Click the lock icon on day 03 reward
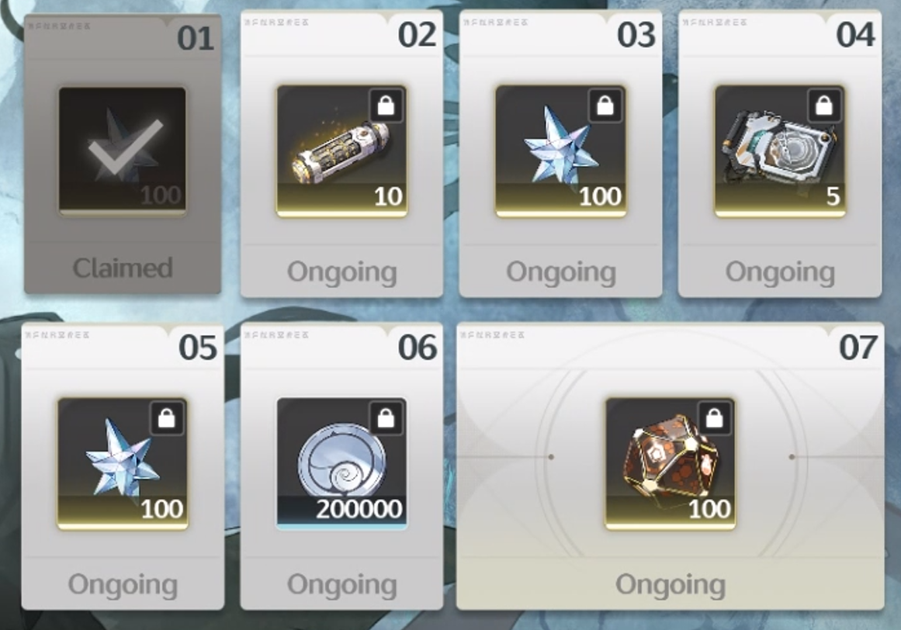Screen dimensions: 901x630 (x=605, y=106)
